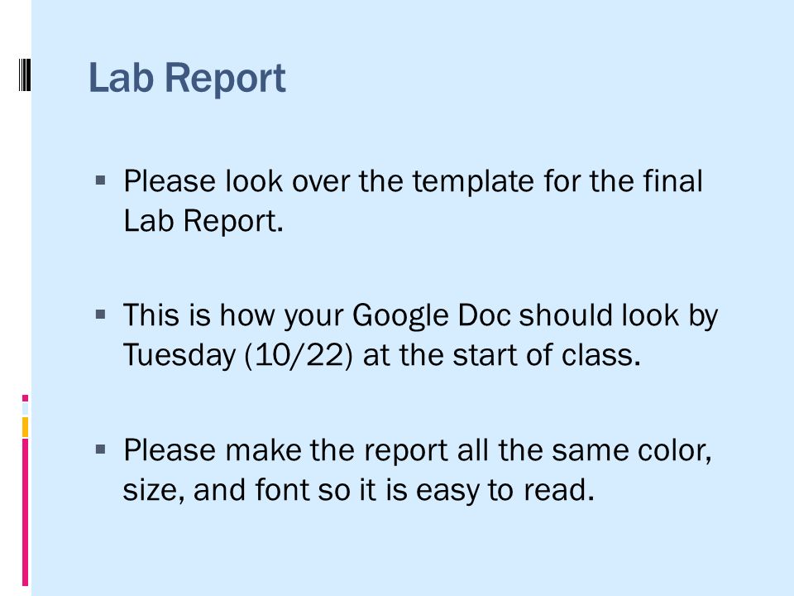794x596 pixels.
Task: Click 'at the start of class.' text
Action: point(502,355)
